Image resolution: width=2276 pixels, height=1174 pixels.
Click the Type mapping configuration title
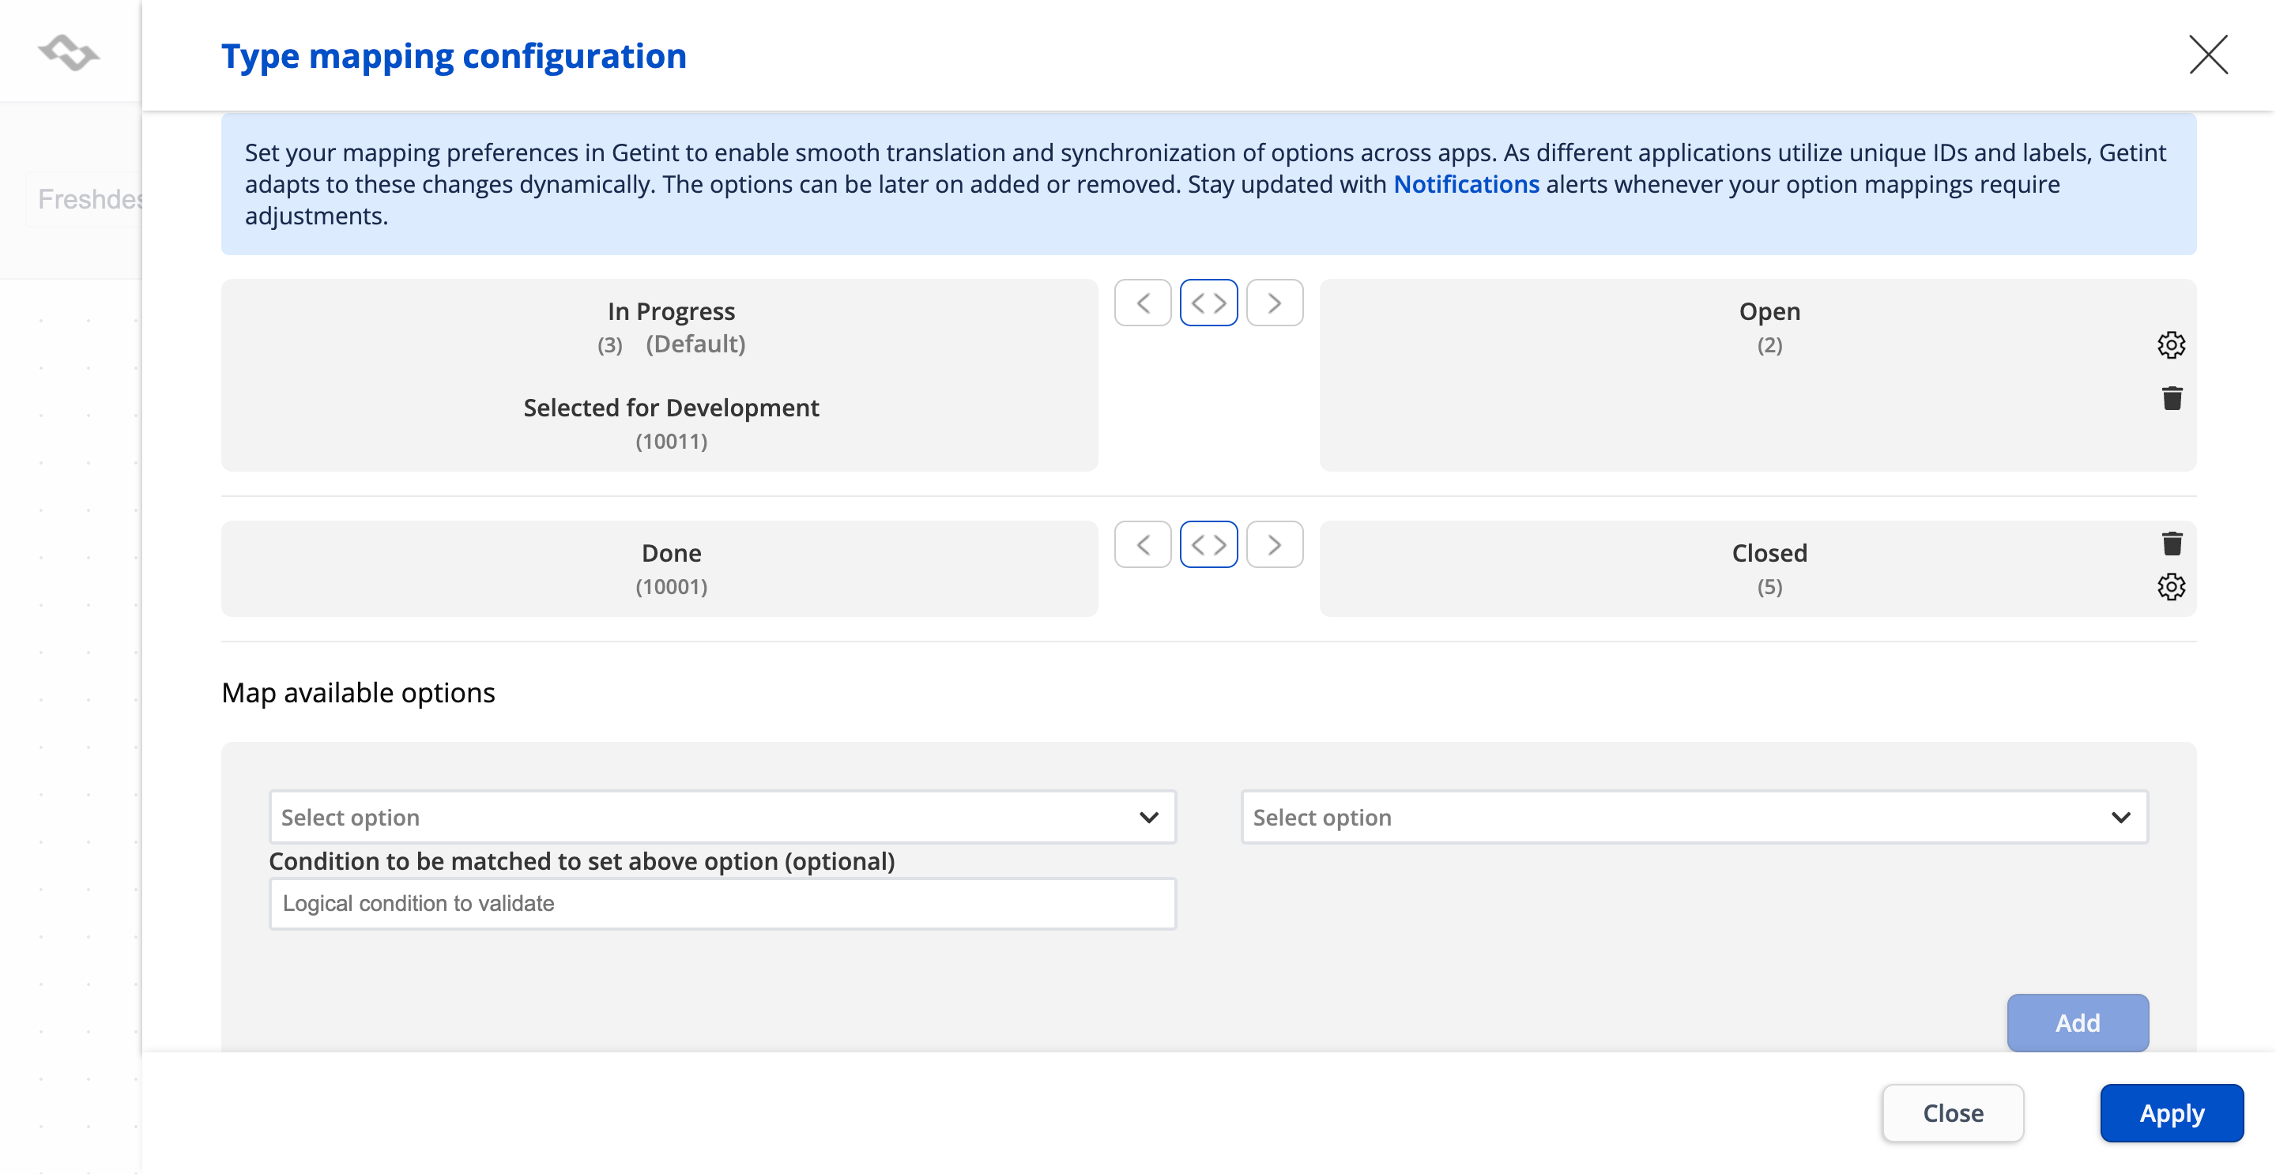tap(454, 55)
